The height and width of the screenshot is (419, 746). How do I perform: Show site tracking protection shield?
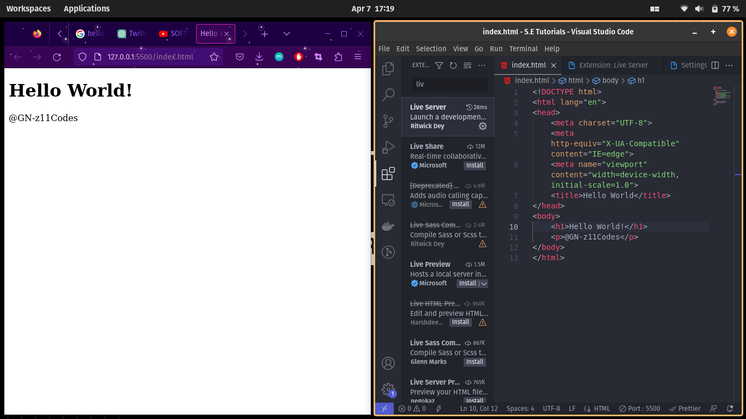[x=82, y=57]
